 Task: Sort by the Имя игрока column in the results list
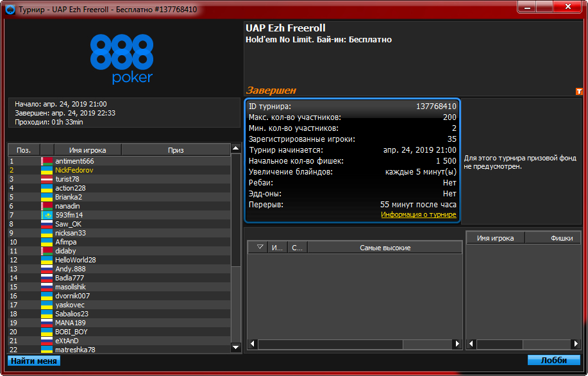(x=87, y=150)
